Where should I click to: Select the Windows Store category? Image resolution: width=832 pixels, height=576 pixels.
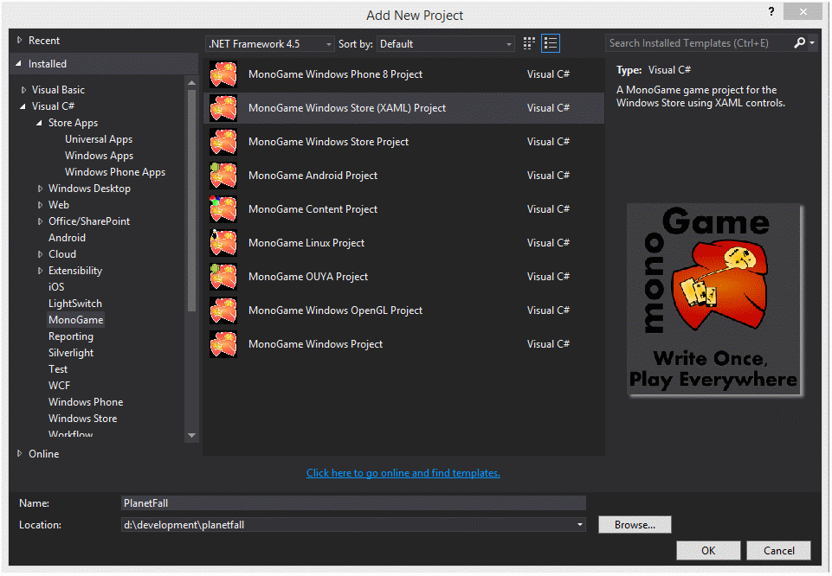coord(83,419)
